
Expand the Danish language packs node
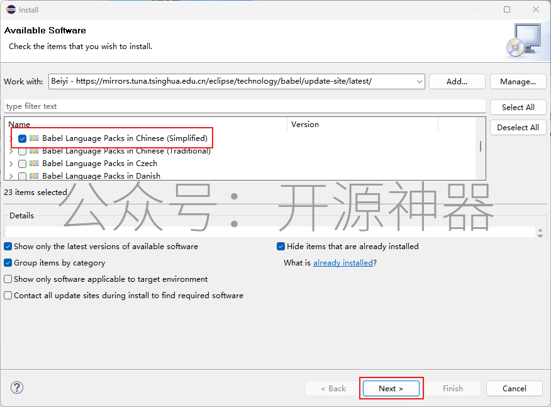coord(11,176)
